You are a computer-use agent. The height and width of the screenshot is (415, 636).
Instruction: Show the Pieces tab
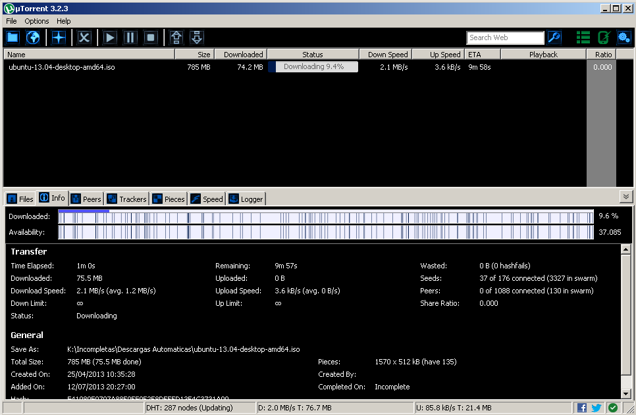[169, 199]
